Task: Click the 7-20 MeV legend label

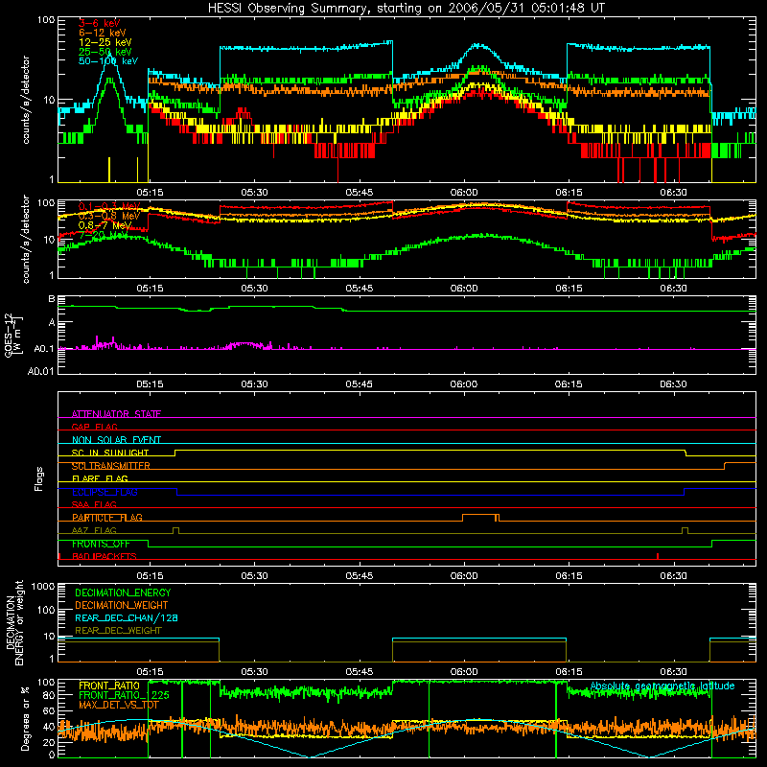Action: (104, 235)
